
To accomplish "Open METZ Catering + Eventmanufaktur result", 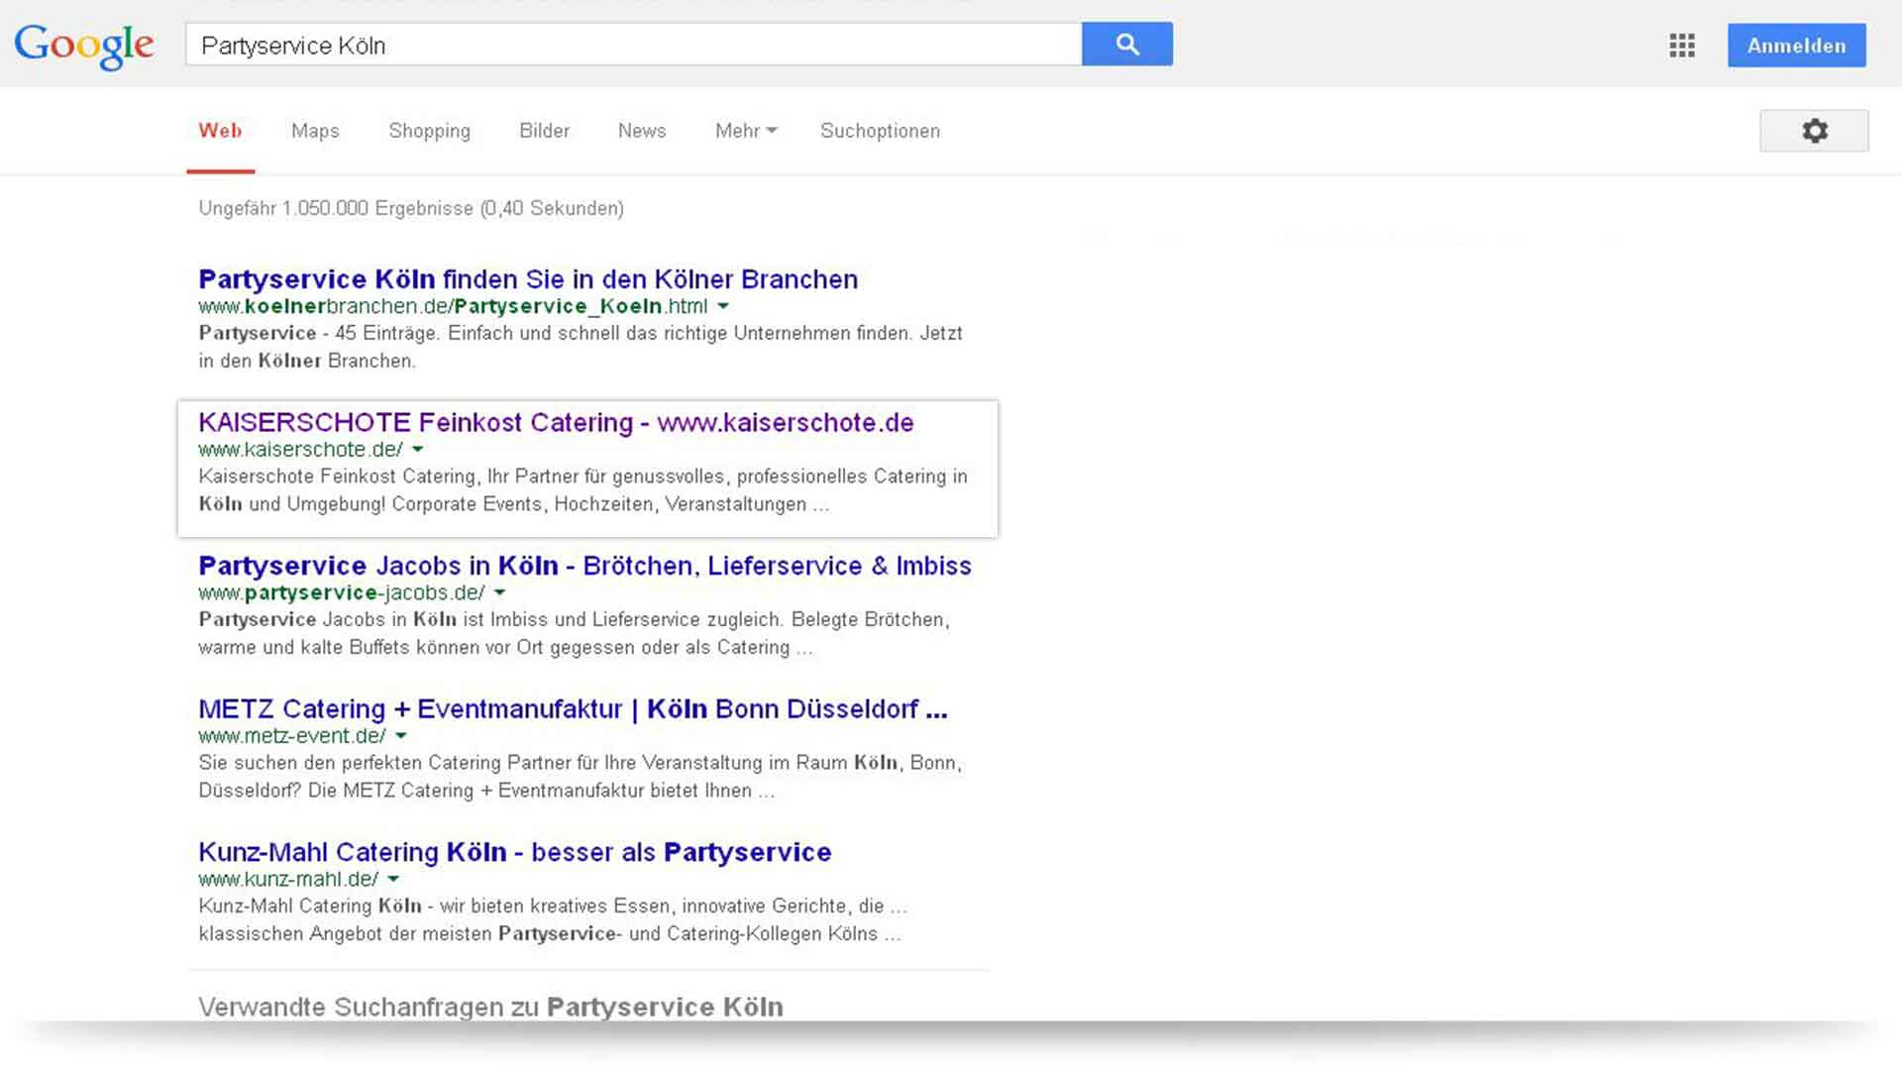I will [573, 709].
